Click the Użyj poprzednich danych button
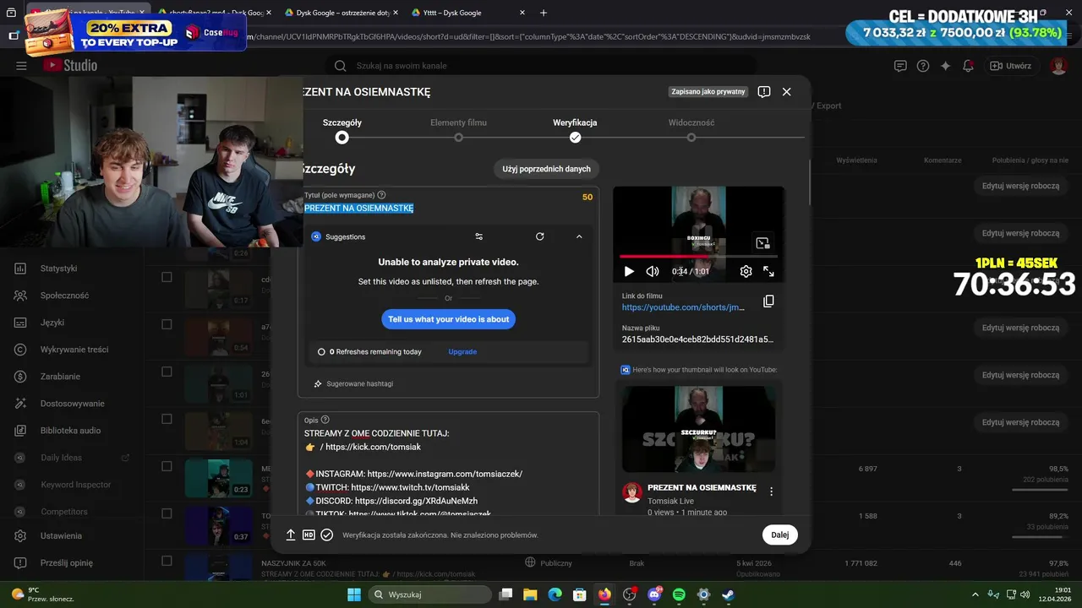 [x=546, y=169]
